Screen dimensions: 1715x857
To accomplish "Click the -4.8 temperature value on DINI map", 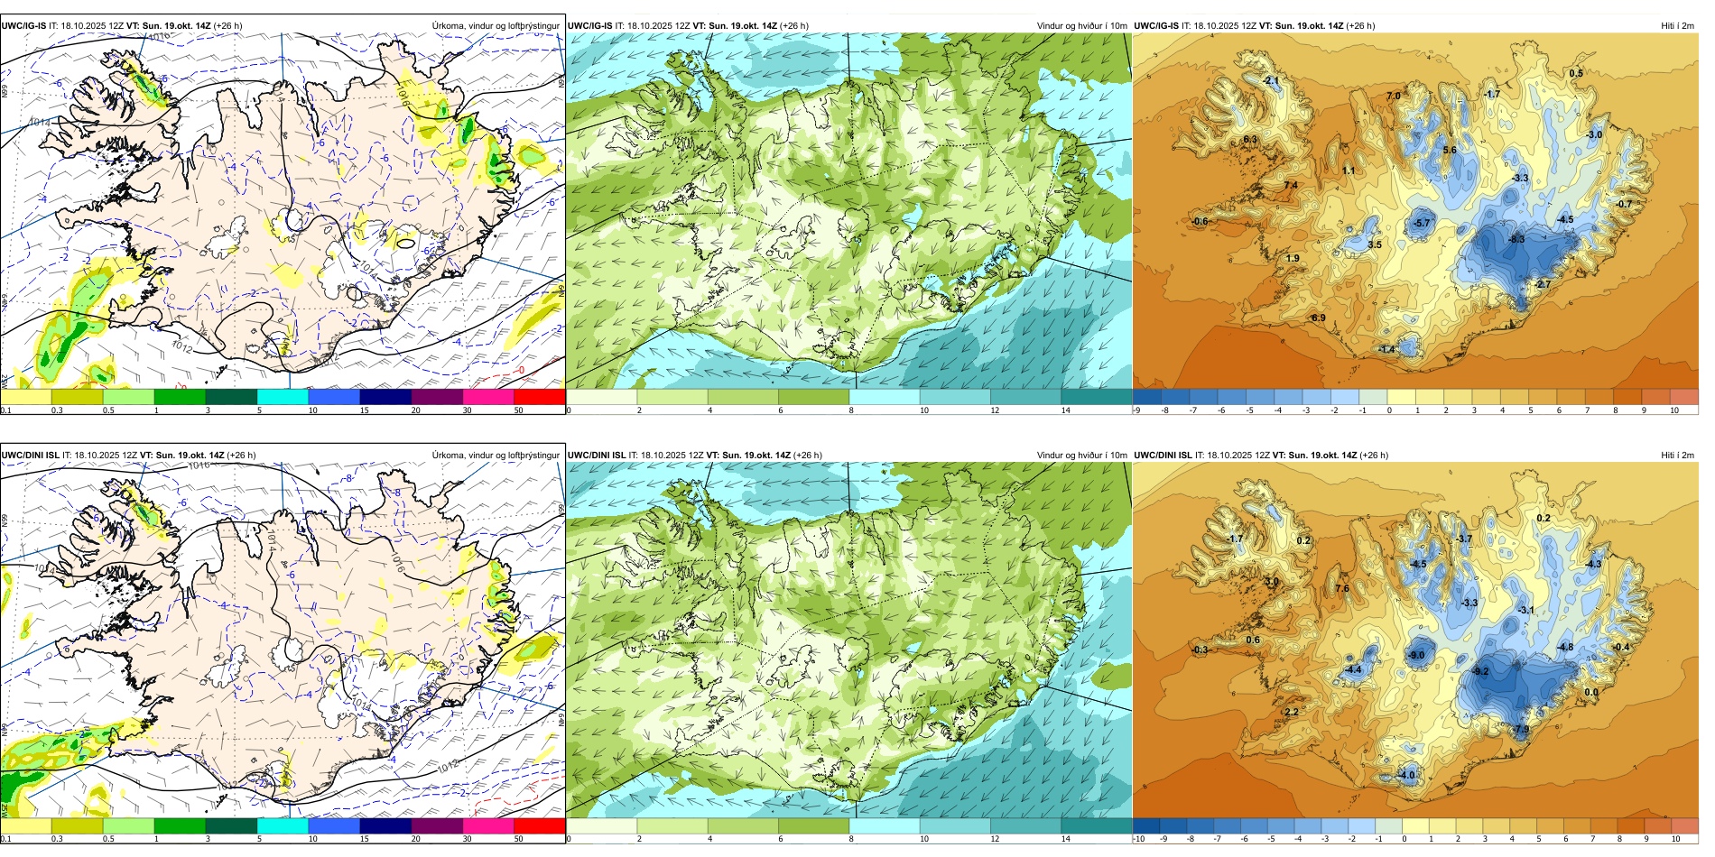I will (x=1565, y=647).
